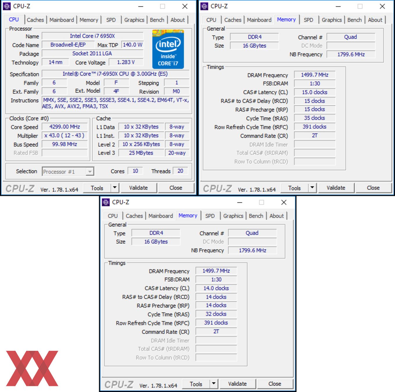This screenshot has height=392, width=395.
Task: Click Close button in top-right window
Action: coord(374,188)
